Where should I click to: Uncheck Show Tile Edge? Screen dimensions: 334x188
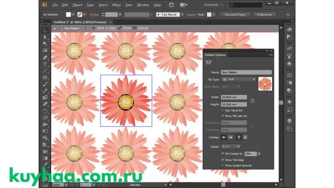[222, 160]
